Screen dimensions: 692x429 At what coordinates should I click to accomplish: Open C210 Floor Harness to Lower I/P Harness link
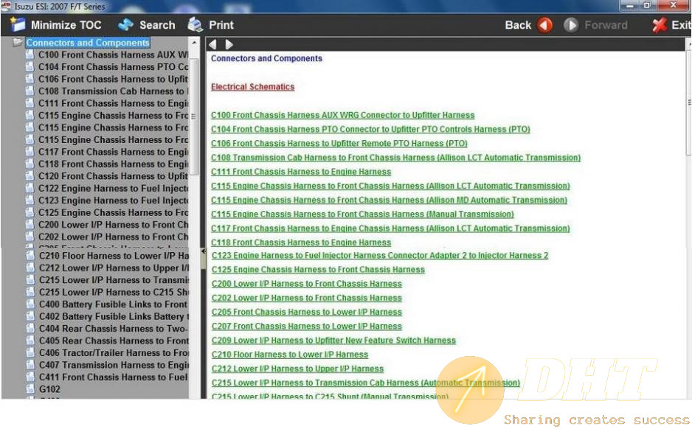coord(290,355)
